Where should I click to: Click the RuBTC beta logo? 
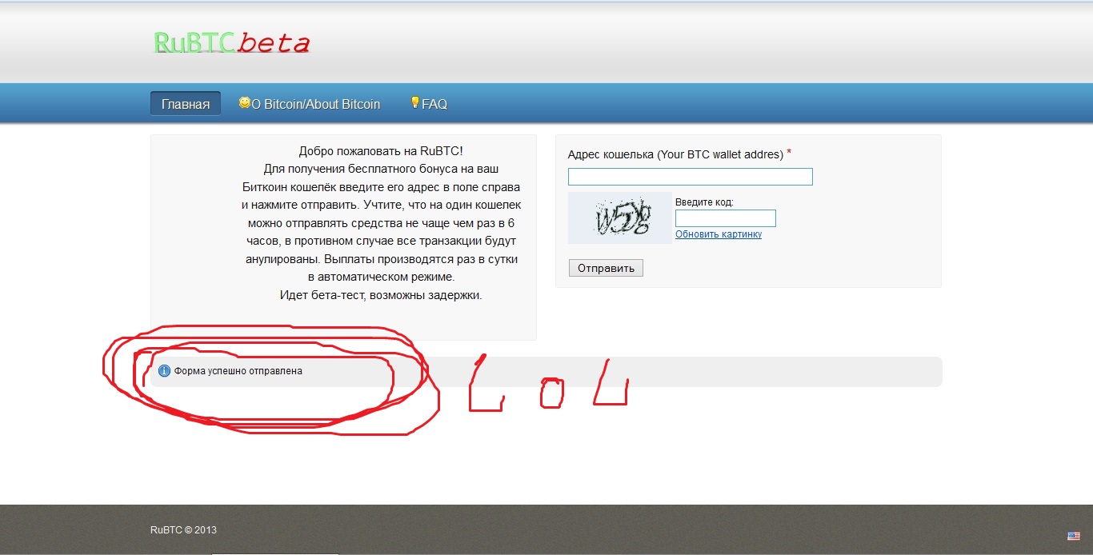(231, 42)
